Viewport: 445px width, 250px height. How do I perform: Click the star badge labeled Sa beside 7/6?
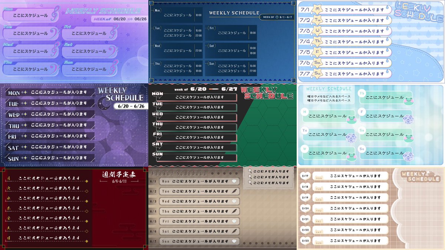[x=317, y=63]
